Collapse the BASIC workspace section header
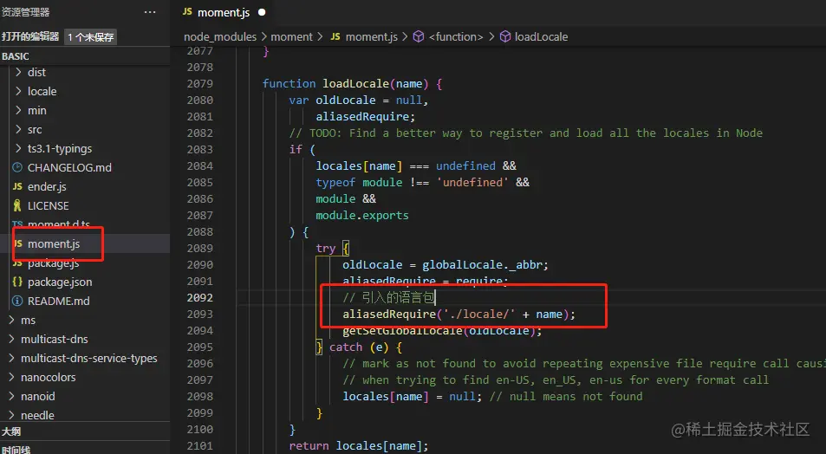The image size is (826, 454). click(85, 55)
